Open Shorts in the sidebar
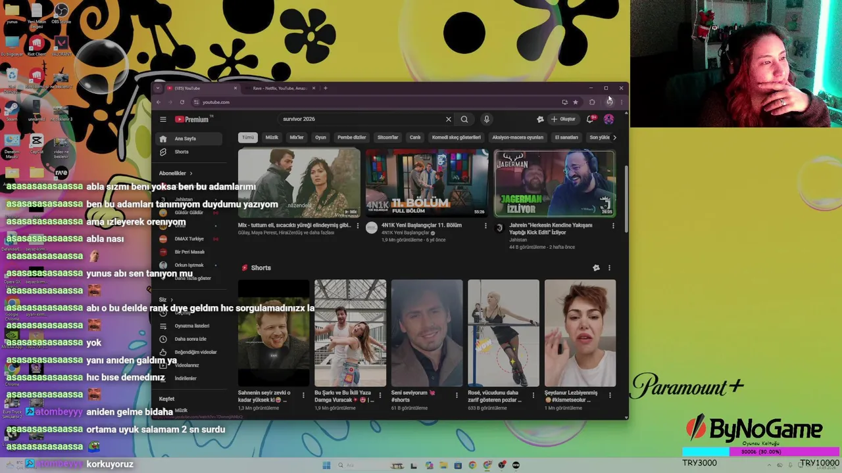842x473 pixels. coord(187,152)
